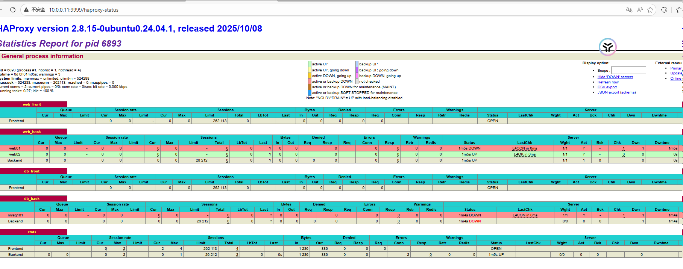Viewport: 683px width, 269px height.
Task: Reload the page with the browser refresh icon
Action: 13,10
